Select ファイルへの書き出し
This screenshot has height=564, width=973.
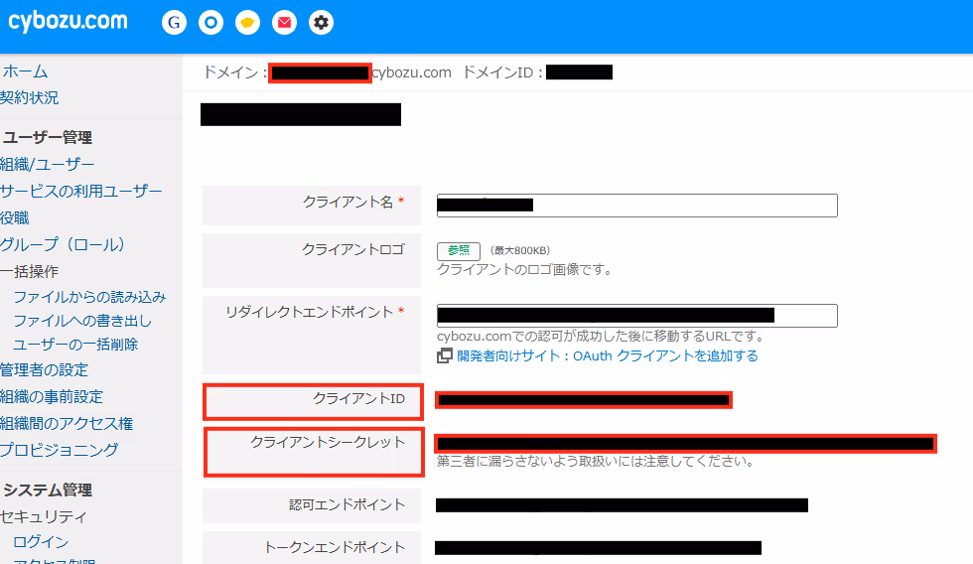pos(82,321)
